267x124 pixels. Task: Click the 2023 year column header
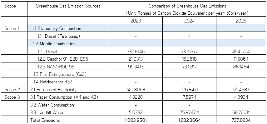[136, 21]
